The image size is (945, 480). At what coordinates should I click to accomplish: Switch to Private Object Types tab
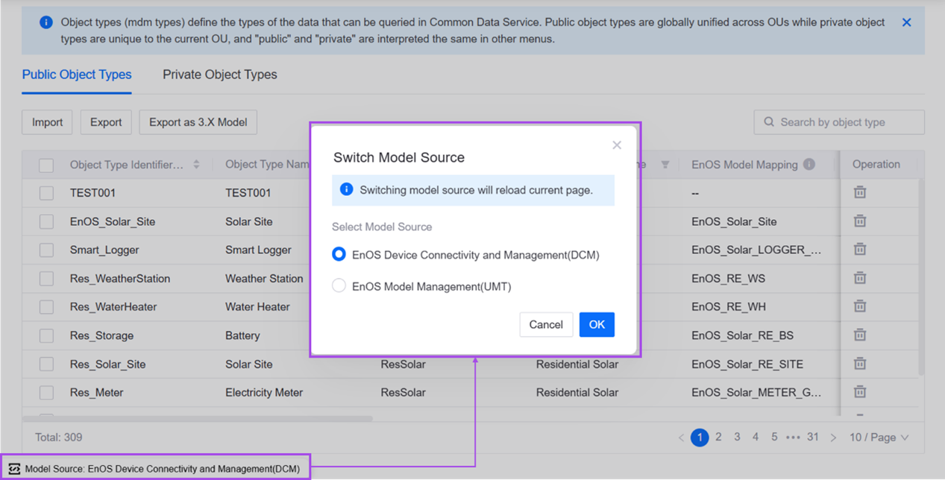[x=219, y=75]
